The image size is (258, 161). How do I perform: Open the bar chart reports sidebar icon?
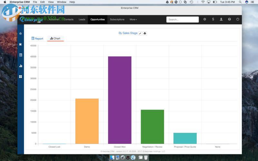click(21, 66)
